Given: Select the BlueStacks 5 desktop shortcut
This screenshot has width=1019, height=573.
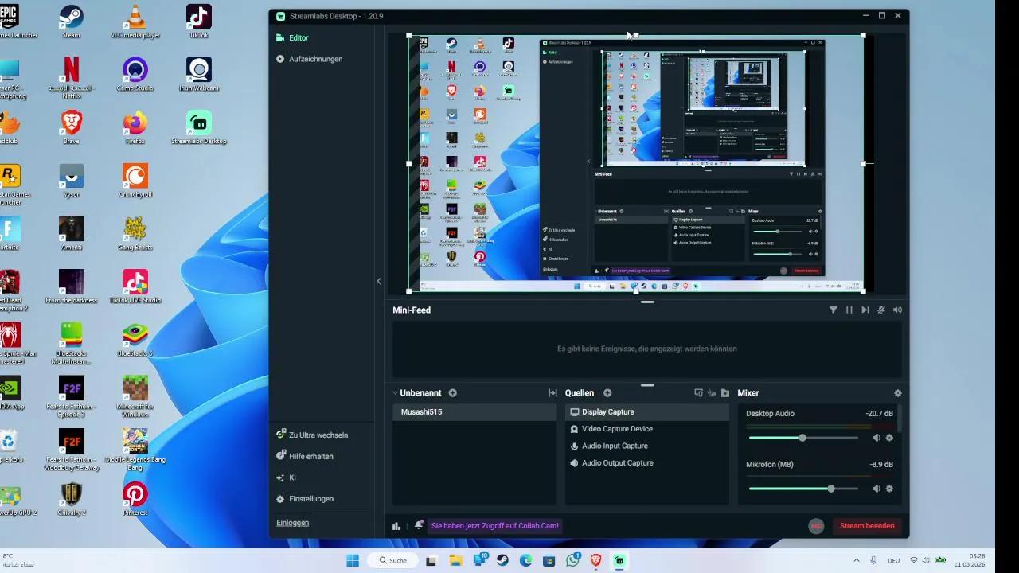Looking at the screenshot, I should point(135,341).
